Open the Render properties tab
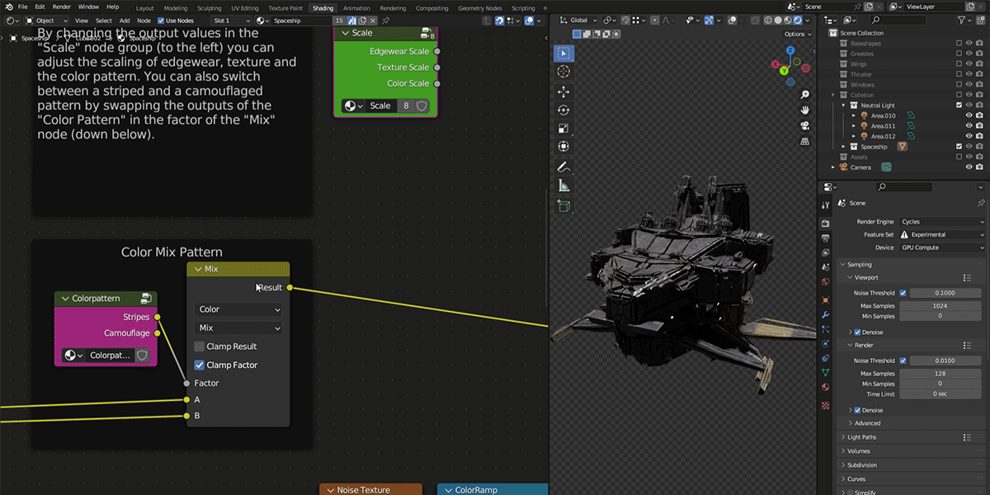This screenshot has height=495, width=990. coord(826,224)
